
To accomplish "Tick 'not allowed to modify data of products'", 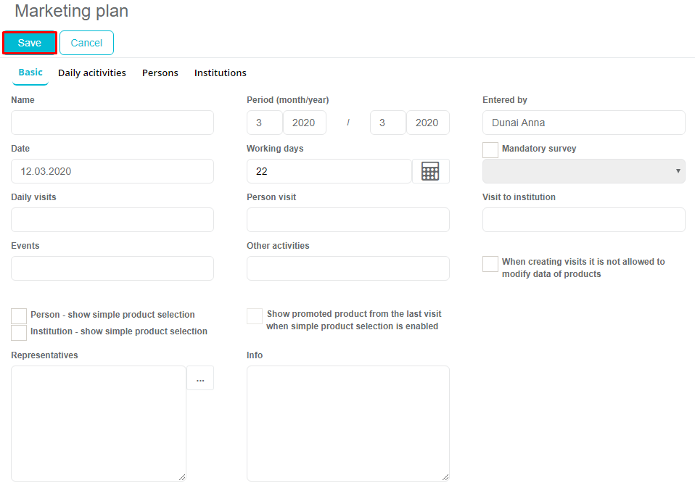I will tap(490, 264).
